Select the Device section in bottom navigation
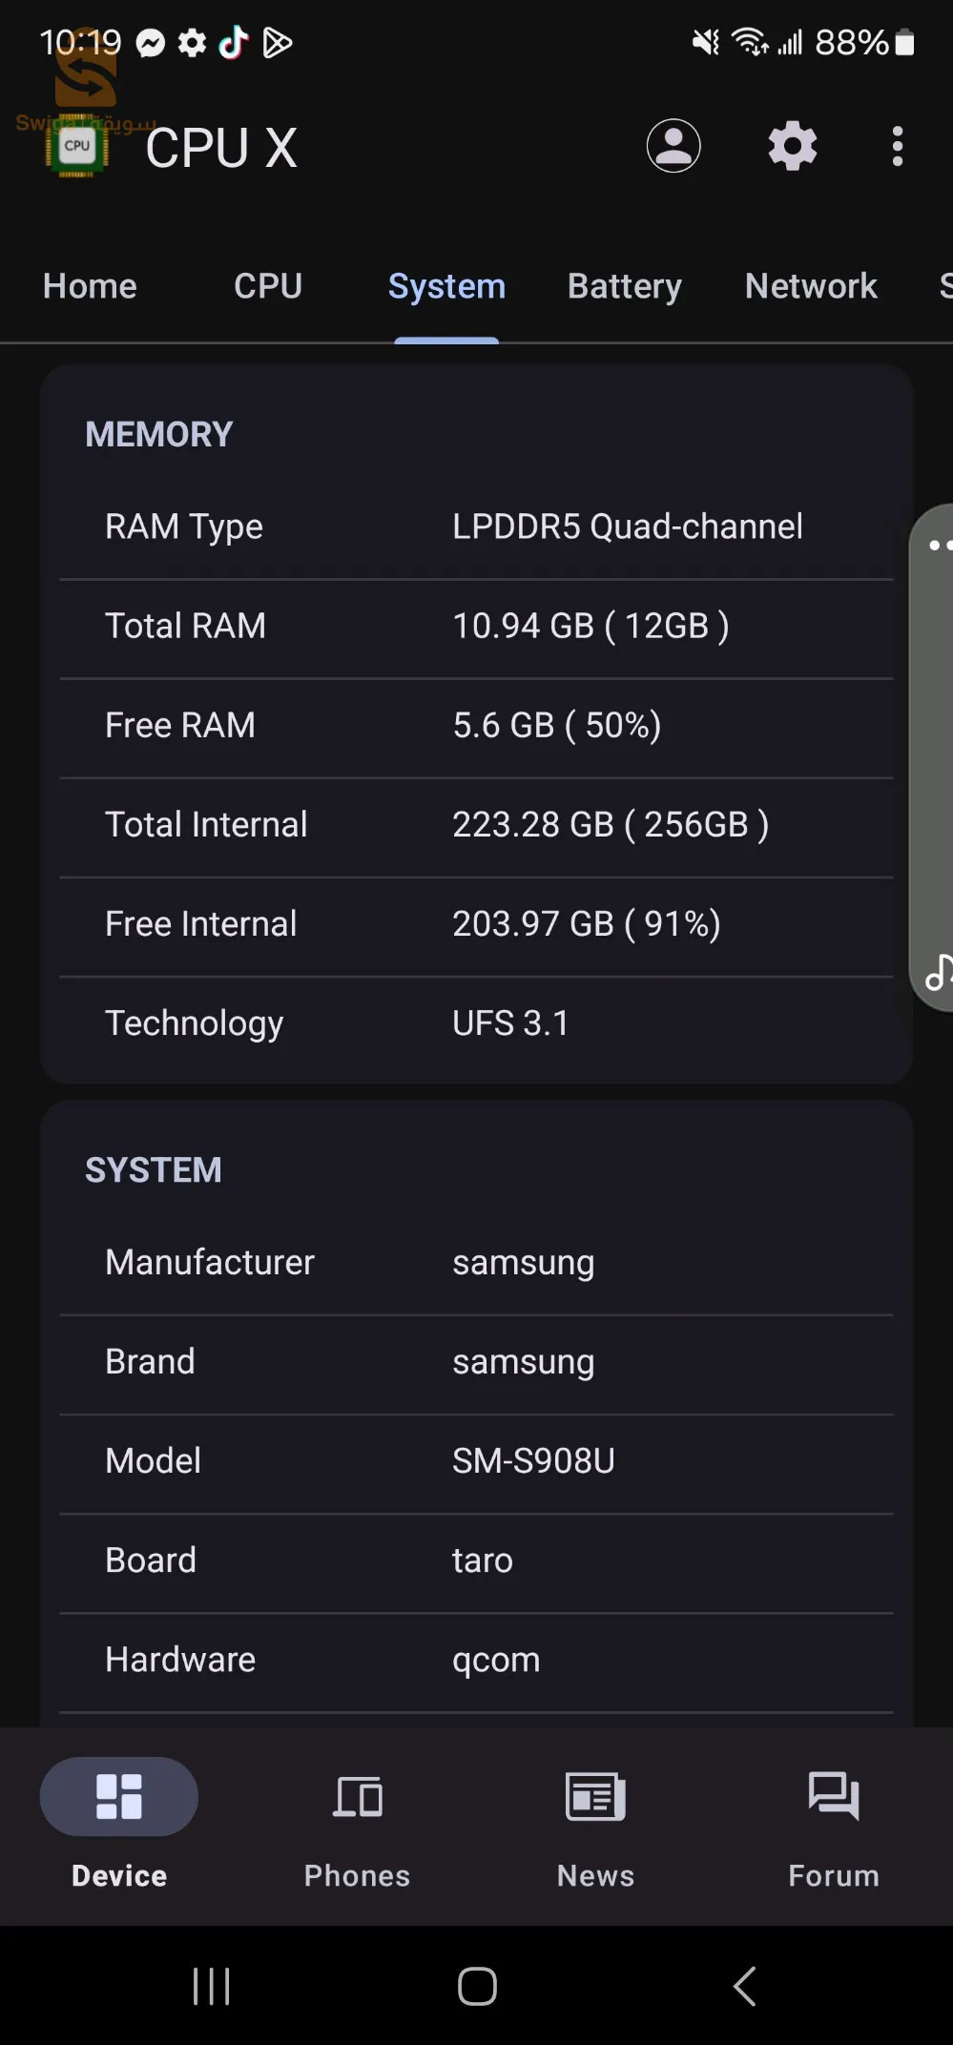Image resolution: width=953 pixels, height=2045 pixels. click(118, 1797)
